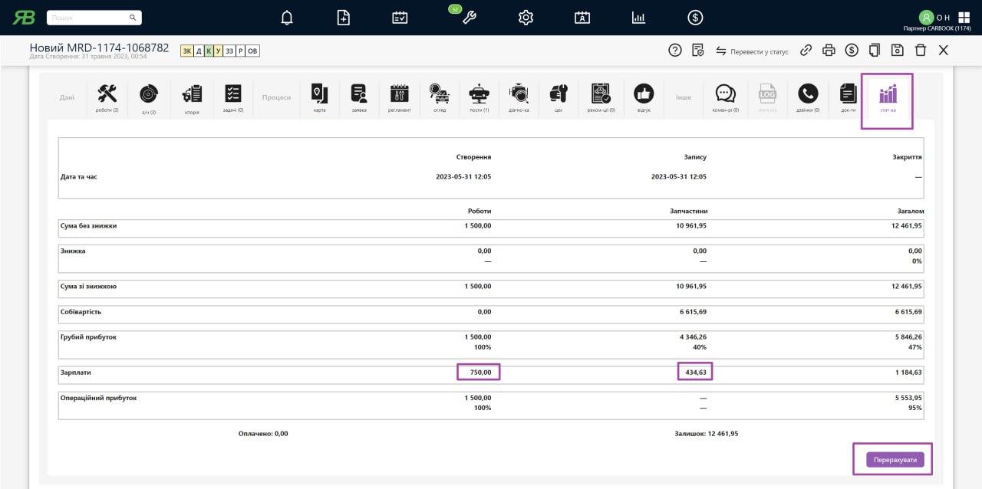Image resolution: width=982 pixels, height=489 pixels.
Task: Open the 'дзвінки (0)' calls tab
Action: click(x=807, y=98)
